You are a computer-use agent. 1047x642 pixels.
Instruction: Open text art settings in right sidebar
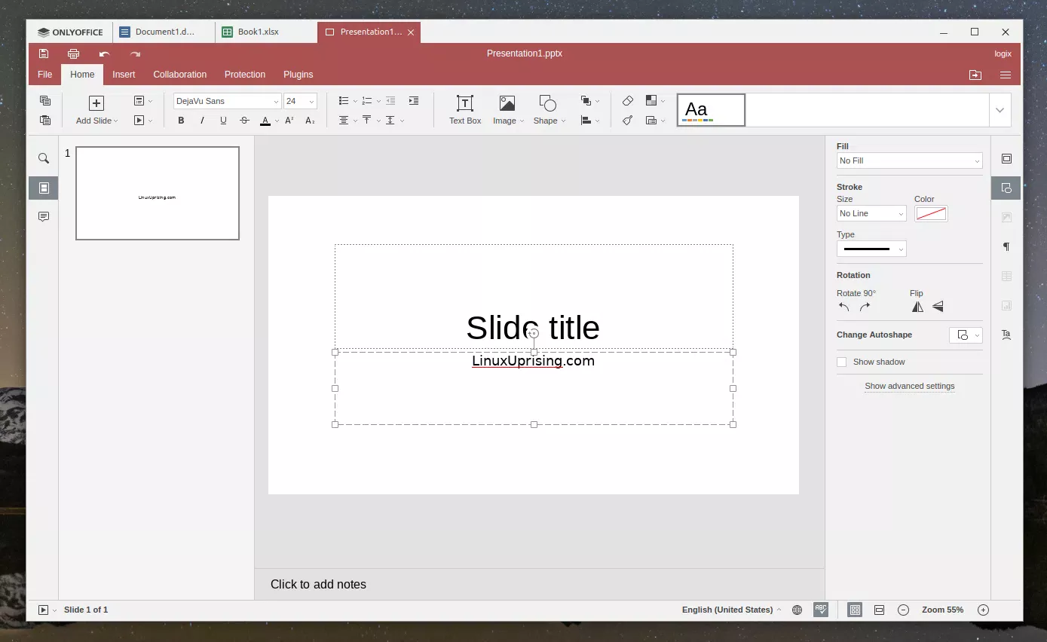[x=1006, y=335]
